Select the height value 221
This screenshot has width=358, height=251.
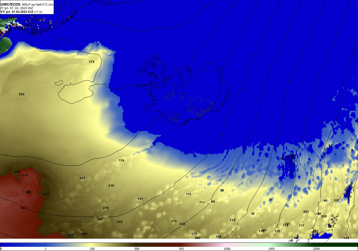pyautogui.click(x=306, y=212)
